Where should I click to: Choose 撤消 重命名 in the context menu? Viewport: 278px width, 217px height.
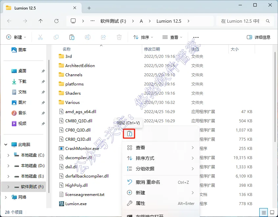click(x=160, y=182)
